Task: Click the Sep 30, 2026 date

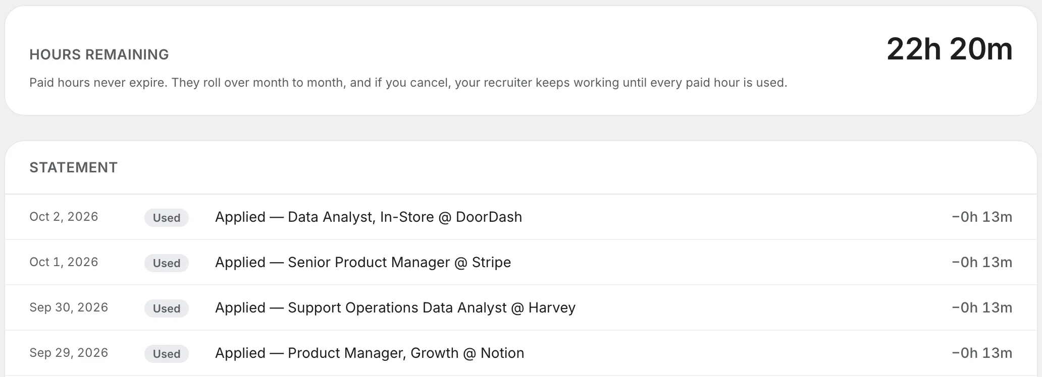Action: point(69,307)
